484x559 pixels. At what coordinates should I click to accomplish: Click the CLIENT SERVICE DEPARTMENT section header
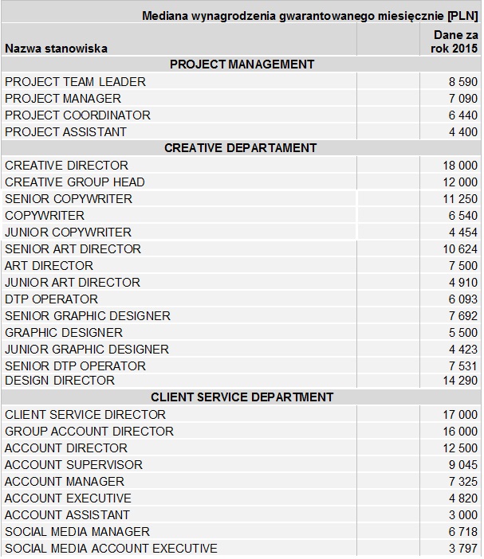[242, 397]
